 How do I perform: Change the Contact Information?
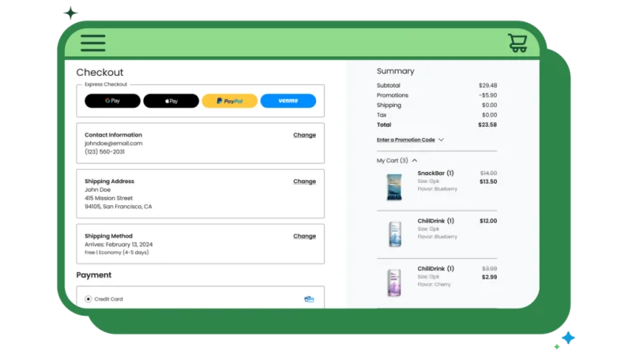pos(304,135)
